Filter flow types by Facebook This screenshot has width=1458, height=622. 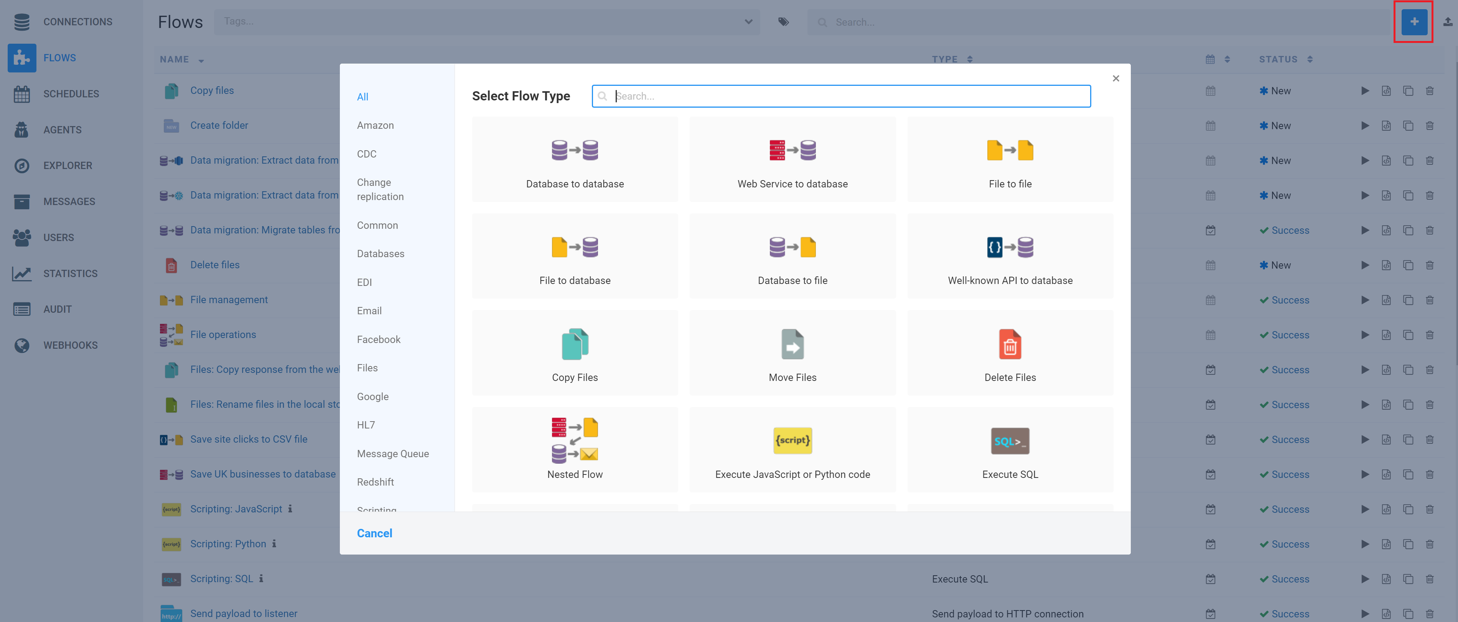pyautogui.click(x=378, y=340)
